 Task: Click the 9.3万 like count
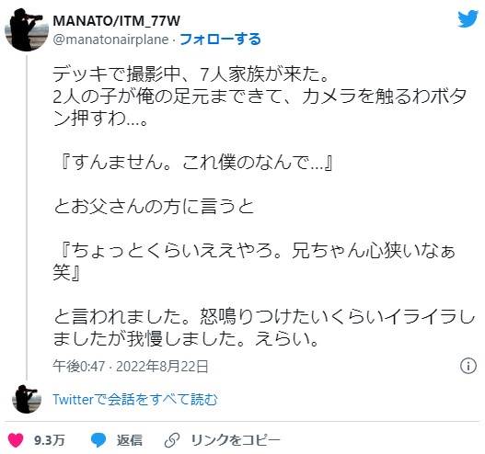[x=50, y=440]
